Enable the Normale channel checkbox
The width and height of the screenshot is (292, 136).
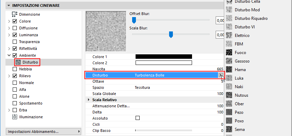click(x=15, y=83)
